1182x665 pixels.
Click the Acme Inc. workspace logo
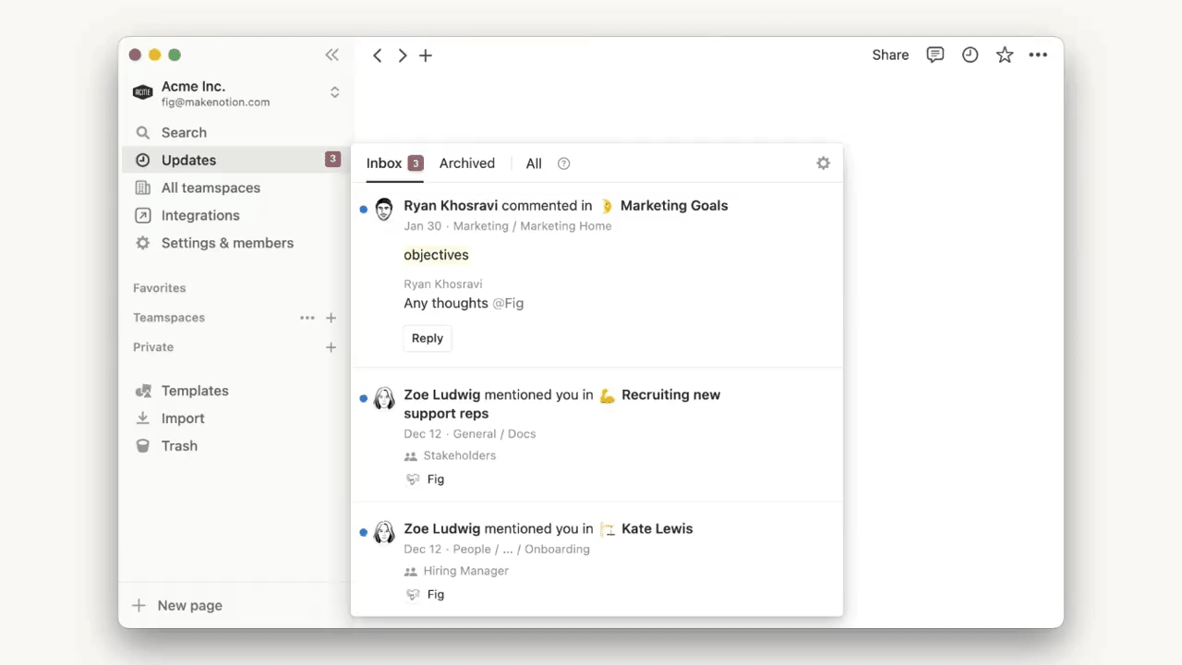point(142,92)
